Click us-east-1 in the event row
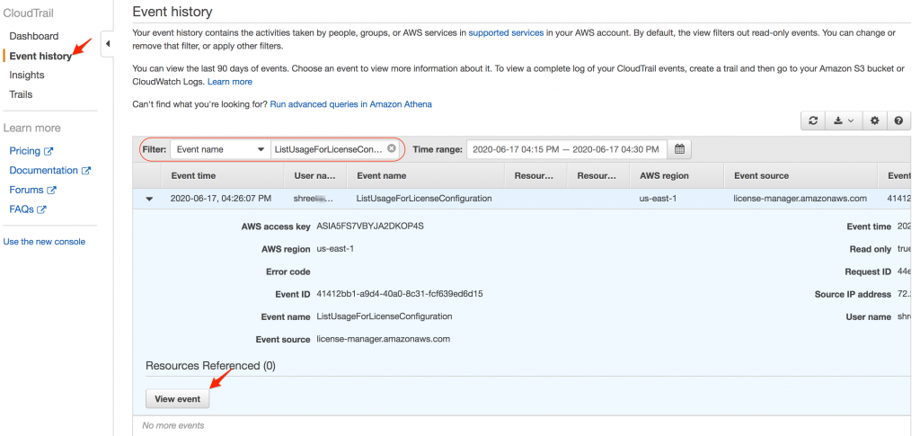Screen dimensions: 920x436 (658, 199)
